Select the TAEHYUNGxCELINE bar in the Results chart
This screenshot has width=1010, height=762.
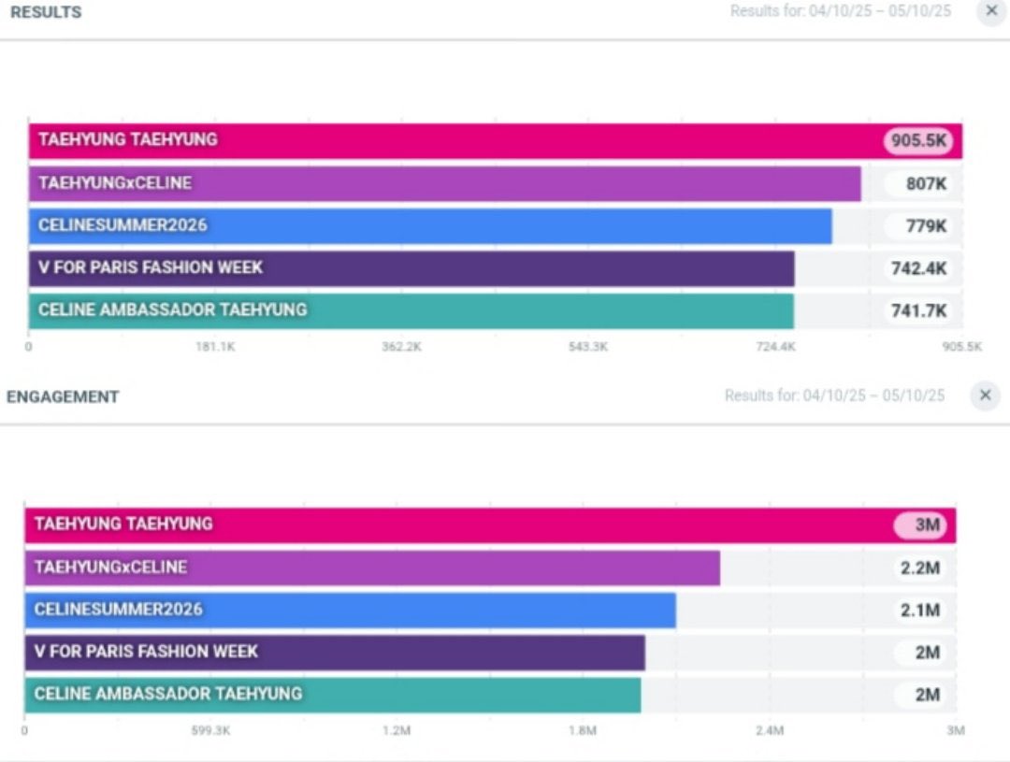pos(444,183)
